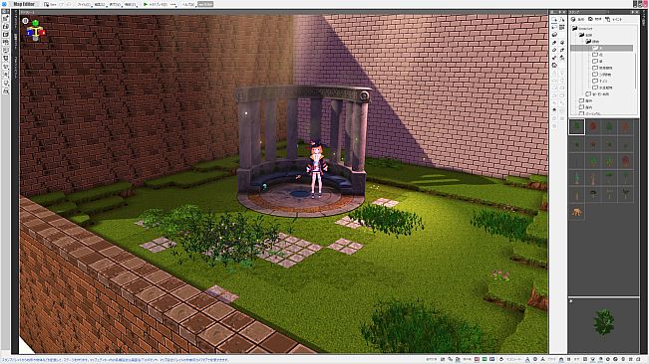Collapse the root folder in stamp tree

coord(574,28)
